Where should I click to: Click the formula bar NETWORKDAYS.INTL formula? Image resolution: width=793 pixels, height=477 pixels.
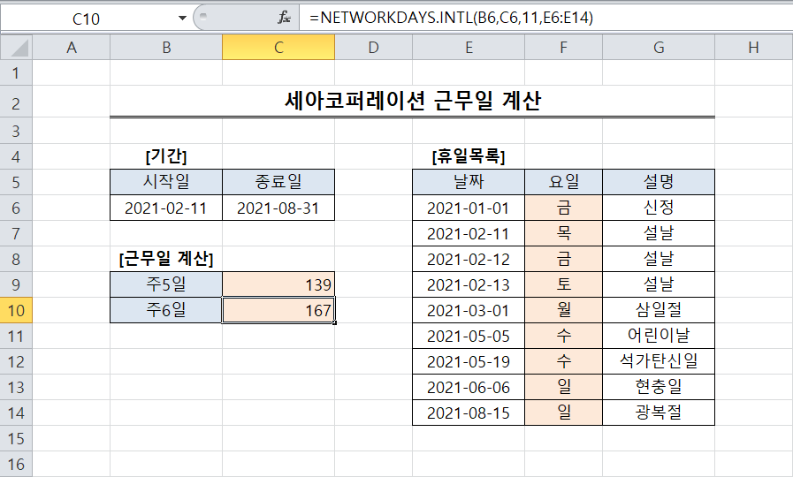tap(451, 18)
